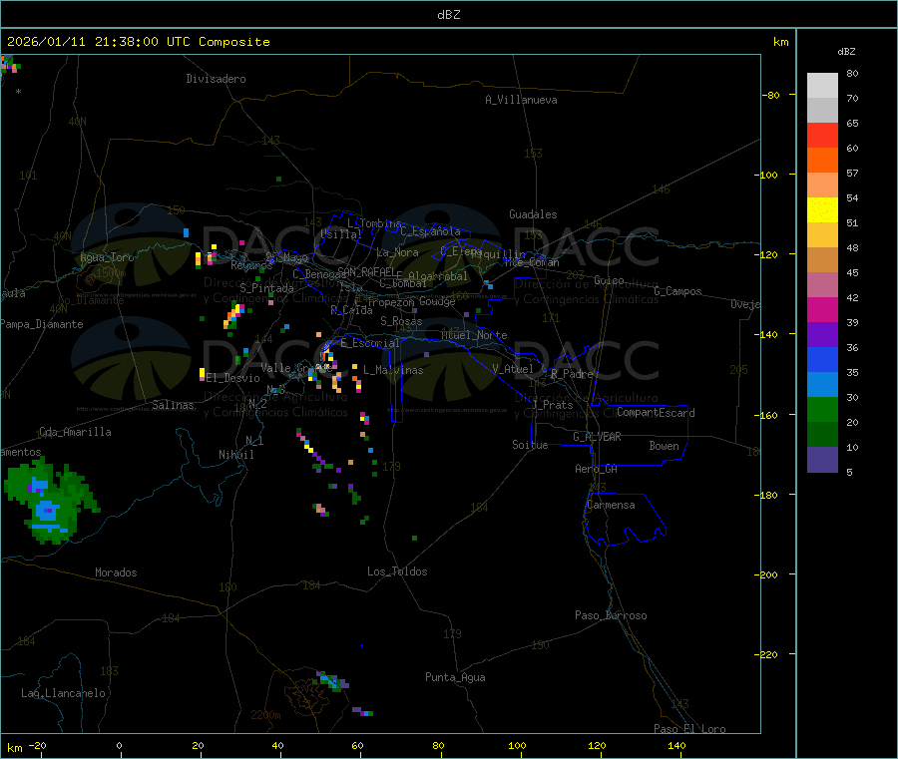Screen dimensions: 898x759
Task: Click the 'Guico' map label
Action: [x=609, y=280]
